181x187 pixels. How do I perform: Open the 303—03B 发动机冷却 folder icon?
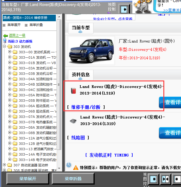[15, 73]
